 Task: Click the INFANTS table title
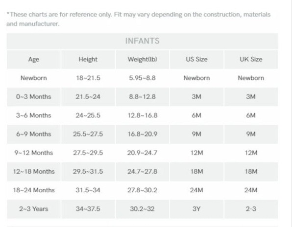click(x=142, y=41)
